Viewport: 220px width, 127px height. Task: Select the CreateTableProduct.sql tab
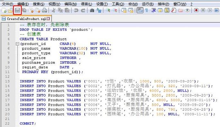(26, 19)
